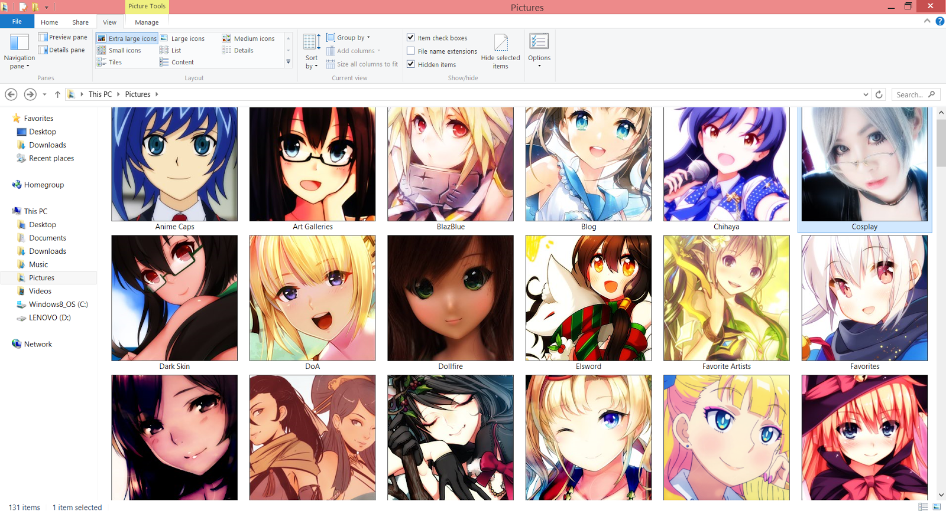This screenshot has width=946, height=514.
Task: Open the Navigation pane menu
Action: point(19,51)
